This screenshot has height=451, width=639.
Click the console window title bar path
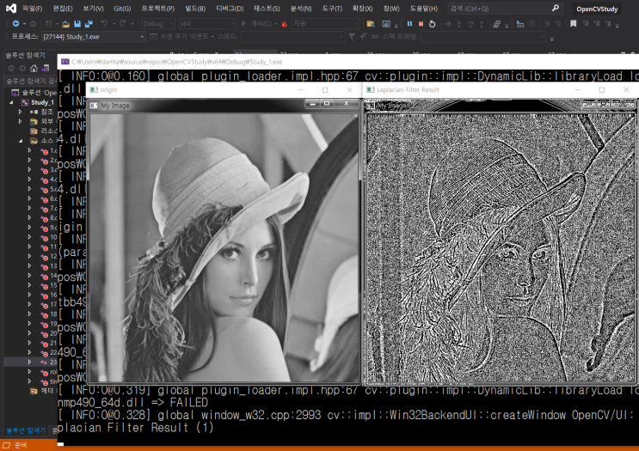coord(177,62)
